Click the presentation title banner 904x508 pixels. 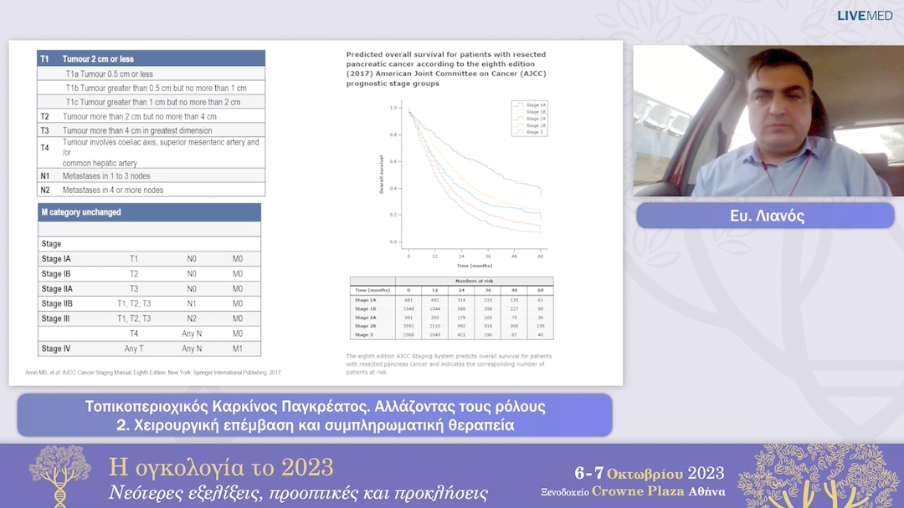(316, 414)
